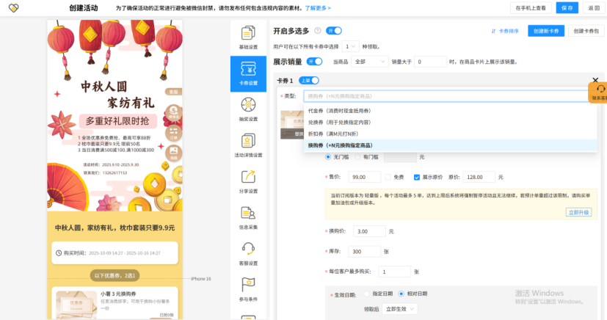This screenshot has height=320, width=607.
Task: Select the 指定日期 radio button
Action: coord(366,294)
